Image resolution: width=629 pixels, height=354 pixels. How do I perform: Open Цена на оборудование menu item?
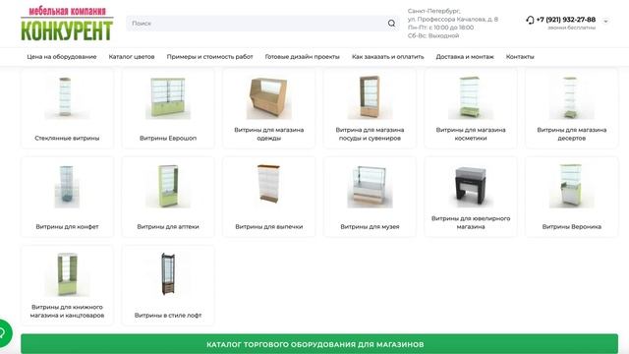click(x=62, y=57)
